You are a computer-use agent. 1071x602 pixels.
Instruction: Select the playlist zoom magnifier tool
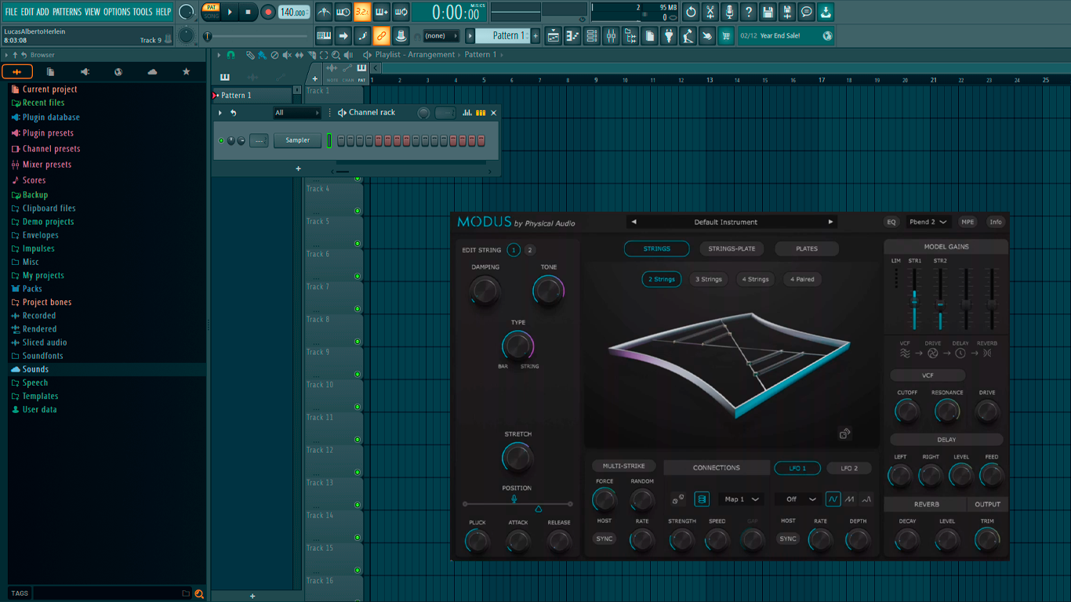(x=336, y=55)
